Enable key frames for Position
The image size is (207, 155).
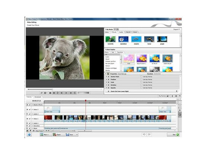tap(141, 79)
